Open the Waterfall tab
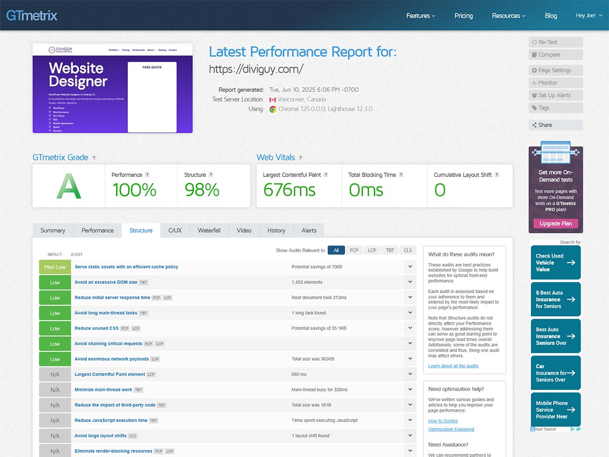The height and width of the screenshot is (457, 609). [209, 230]
